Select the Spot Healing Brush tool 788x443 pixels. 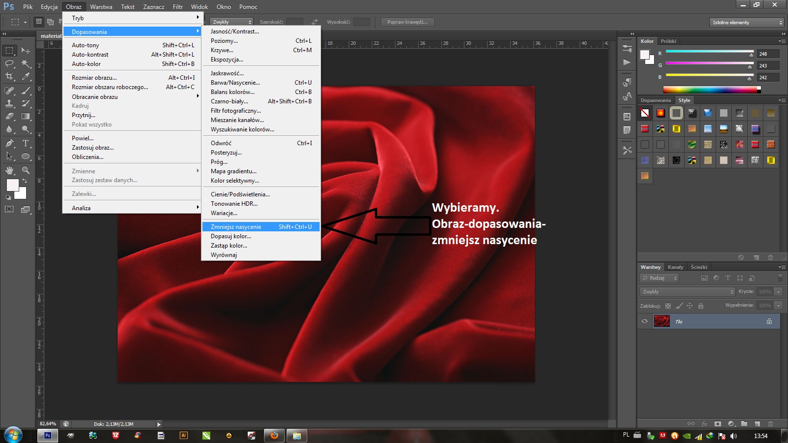pyautogui.click(x=9, y=90)
